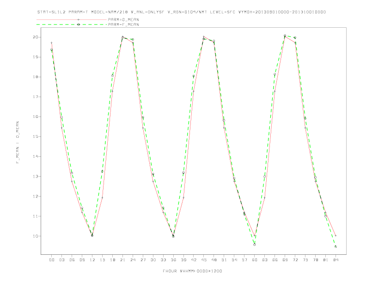Click x-axis forecast hour label 27
The width and height of the screenshot is (366, 283).
[143, 260]
